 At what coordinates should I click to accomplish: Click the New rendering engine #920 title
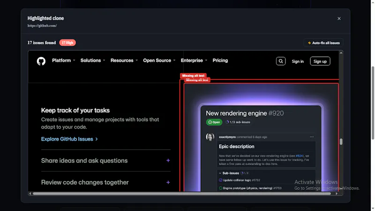(x=245, y=113)
